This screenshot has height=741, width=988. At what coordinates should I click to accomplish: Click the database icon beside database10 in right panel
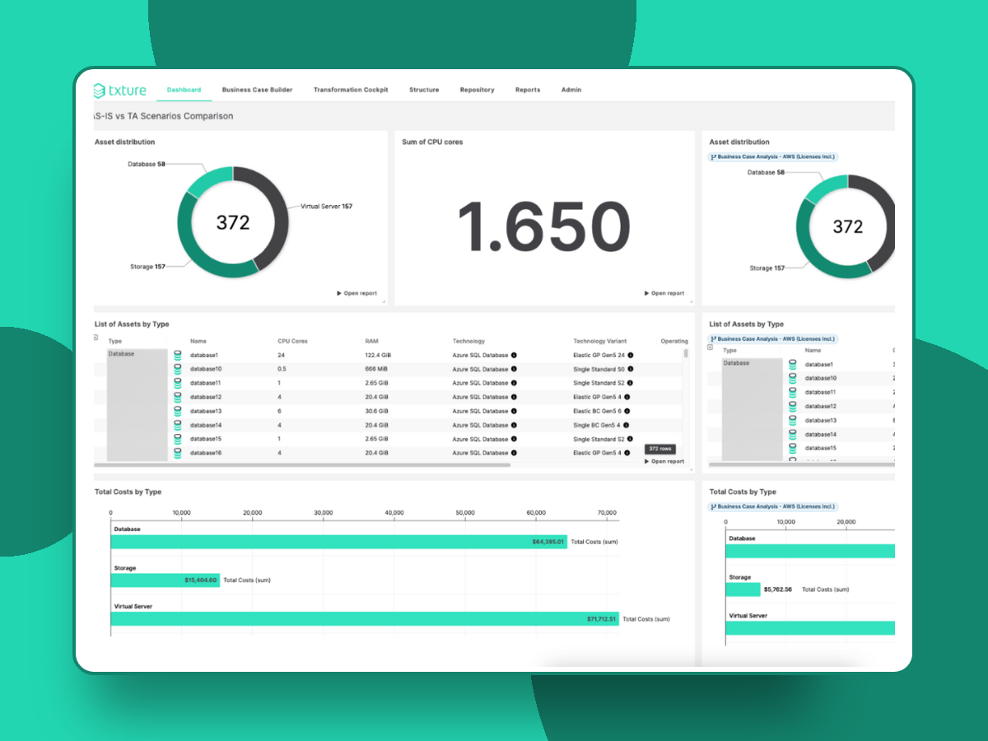[793, 378]
